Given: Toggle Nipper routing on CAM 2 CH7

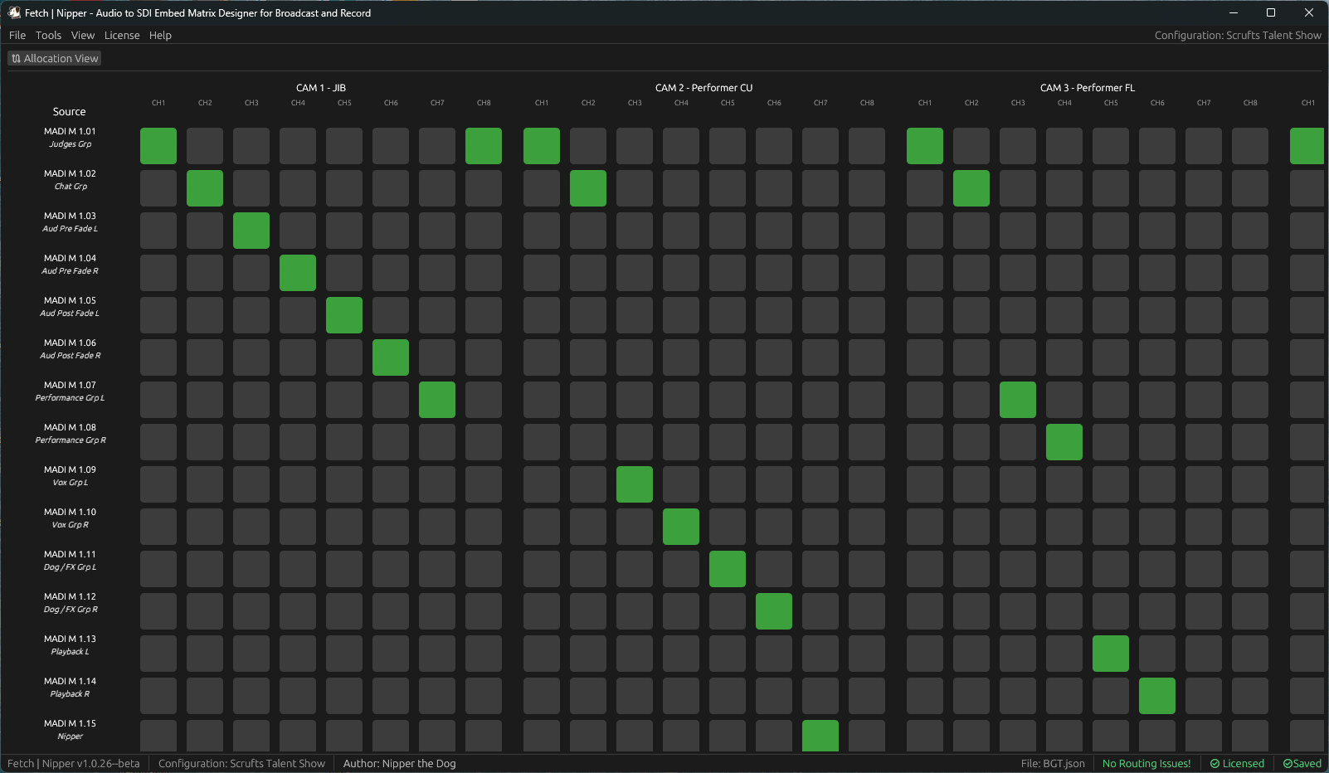Looking at the screenshot, I should (x=820, y=736).
